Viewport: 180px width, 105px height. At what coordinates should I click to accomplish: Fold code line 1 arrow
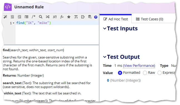tap(14, 23)
